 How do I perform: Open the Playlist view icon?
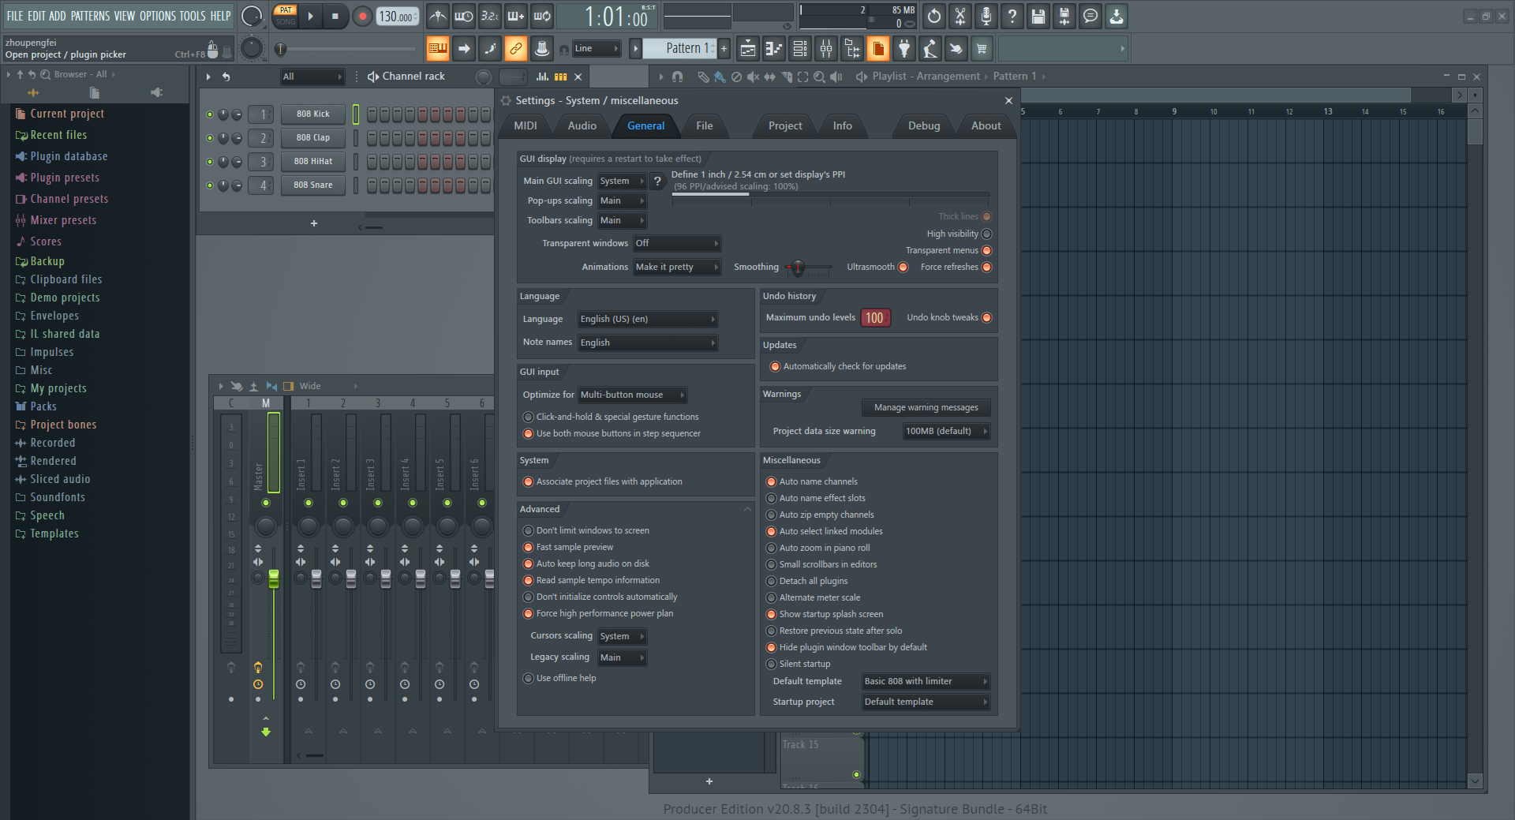coord(748,49)
